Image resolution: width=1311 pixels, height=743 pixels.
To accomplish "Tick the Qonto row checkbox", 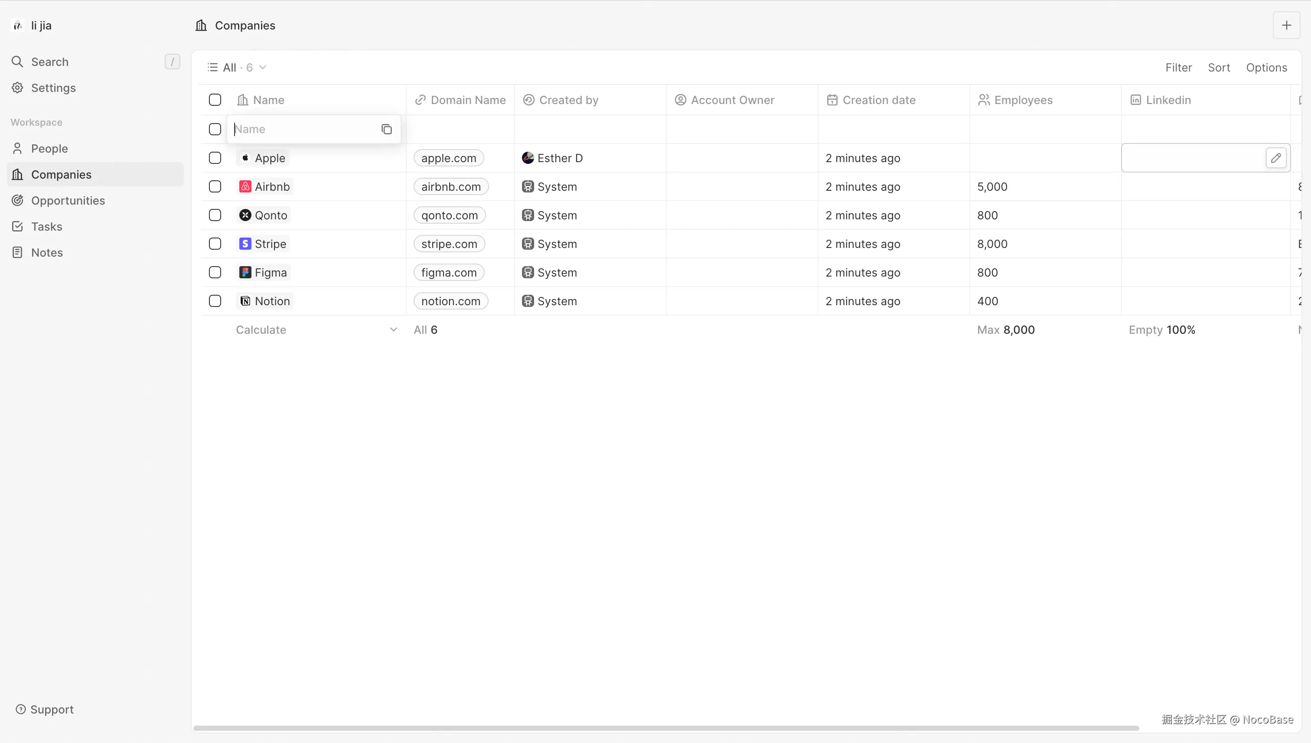I will pos(215,215).
